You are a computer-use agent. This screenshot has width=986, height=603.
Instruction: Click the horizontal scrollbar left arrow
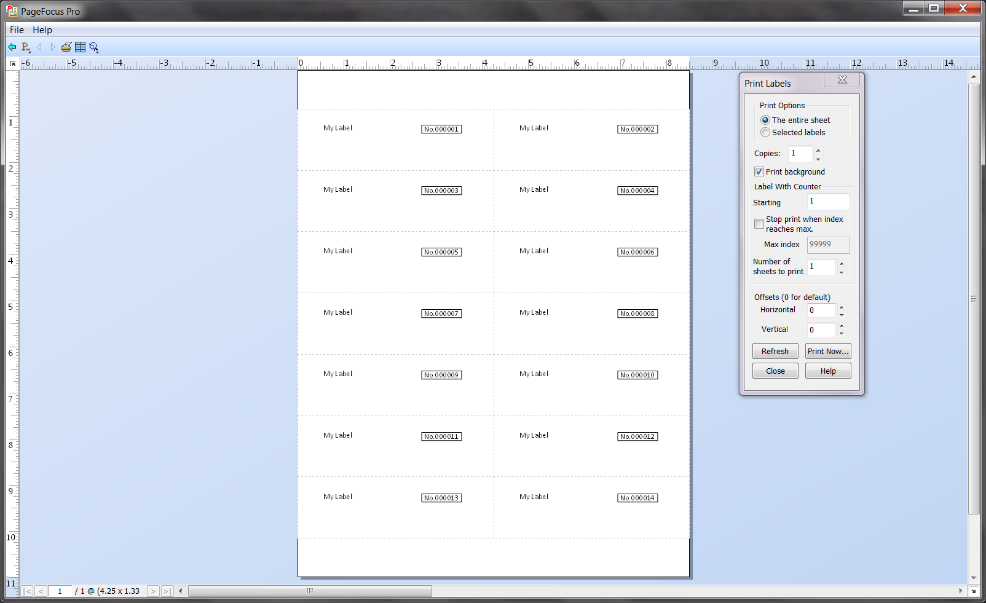(x=180, y=591)
